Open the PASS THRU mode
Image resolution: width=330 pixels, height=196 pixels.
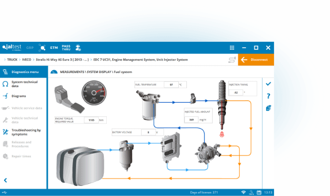pyautogui.click(x=66, y=48)
